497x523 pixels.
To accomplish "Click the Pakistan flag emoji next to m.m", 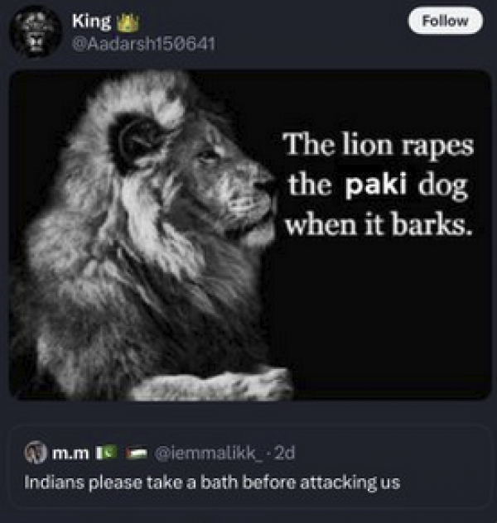I will (x=107, y=453).
